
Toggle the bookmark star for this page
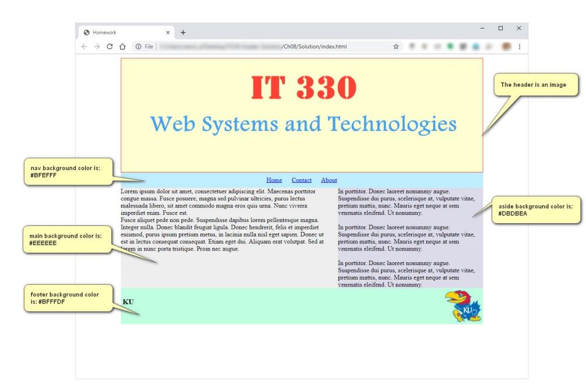(x=396, y=45)
